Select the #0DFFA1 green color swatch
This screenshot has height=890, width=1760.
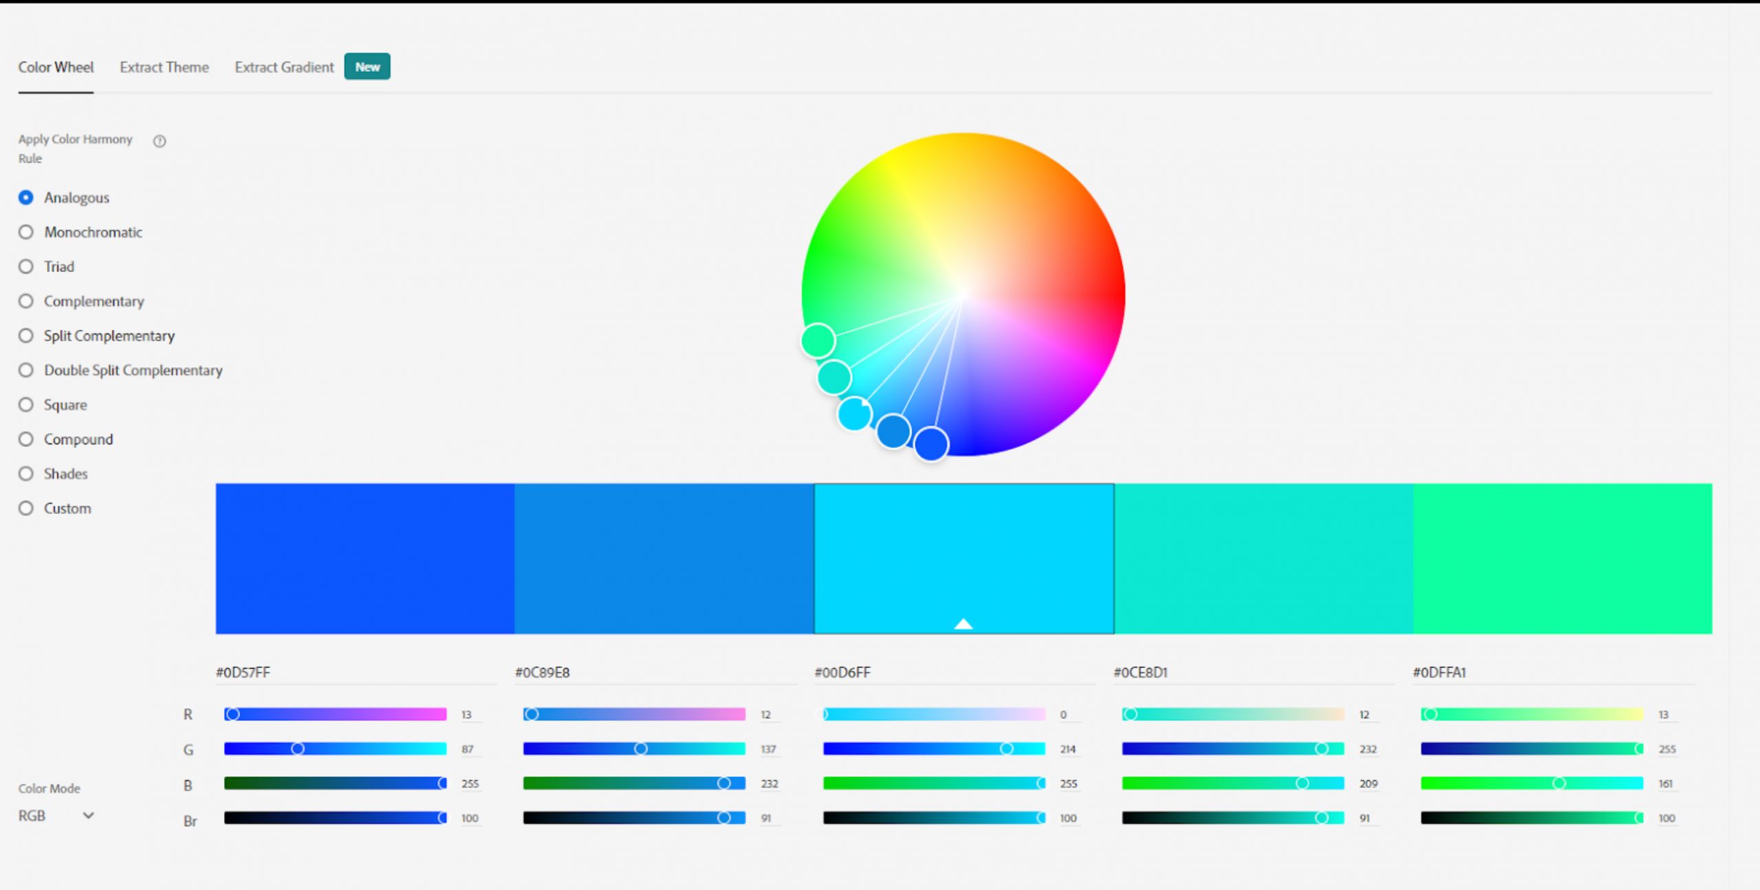coord(1562,558)
